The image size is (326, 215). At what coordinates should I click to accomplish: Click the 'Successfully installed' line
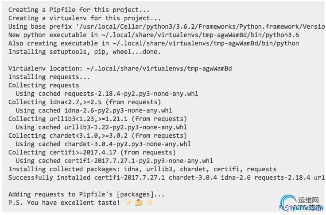[167, 177]
